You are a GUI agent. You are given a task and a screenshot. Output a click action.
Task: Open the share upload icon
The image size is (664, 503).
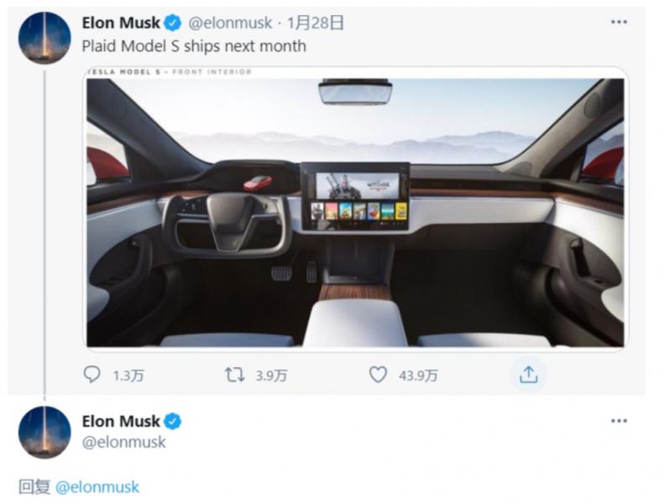tap(529, 375)
